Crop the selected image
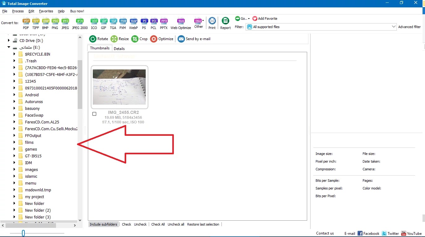425x237 pixels. coord(140,39)
